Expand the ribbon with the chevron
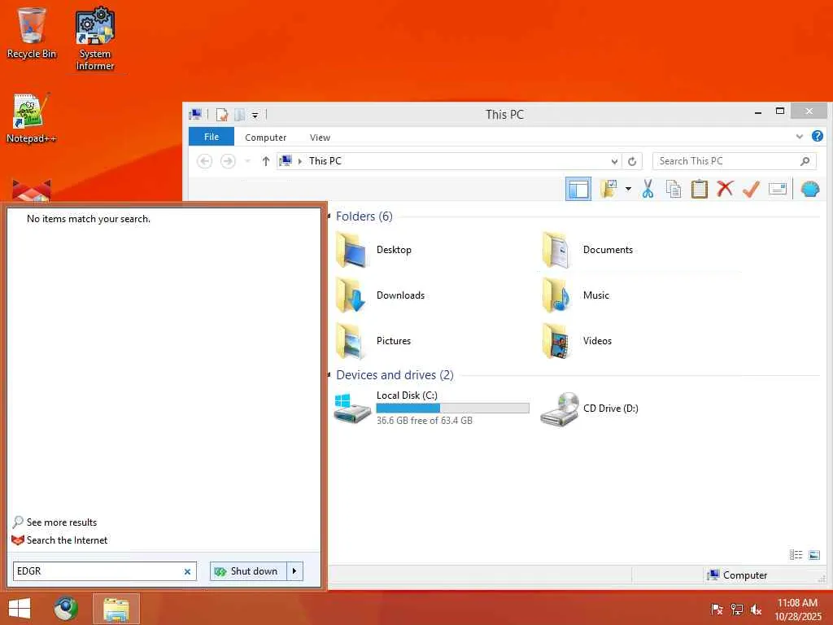This screenshot has width=833, height=625. point(799,137)
